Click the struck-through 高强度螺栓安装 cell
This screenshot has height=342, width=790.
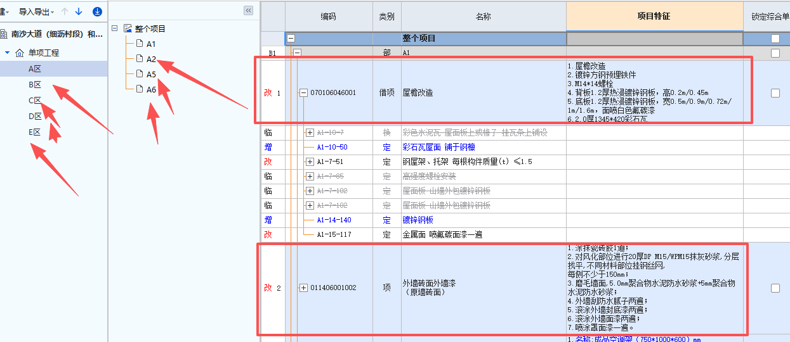484,176
